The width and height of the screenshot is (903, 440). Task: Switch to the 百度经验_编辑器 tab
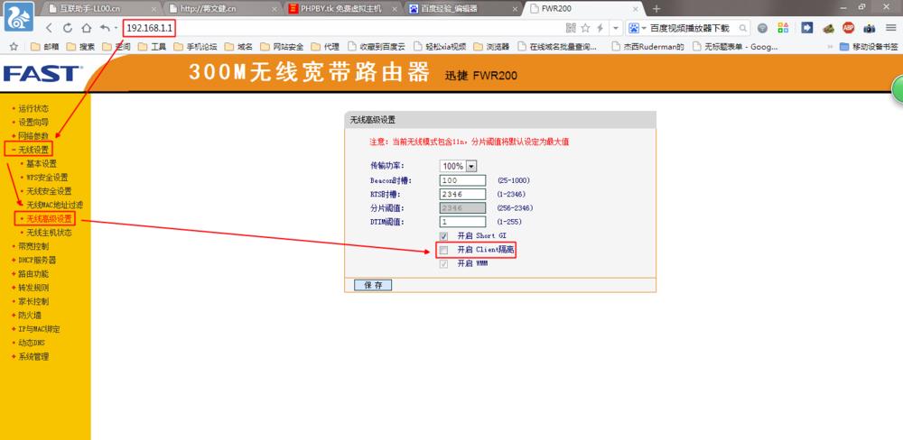coord(464,9)
